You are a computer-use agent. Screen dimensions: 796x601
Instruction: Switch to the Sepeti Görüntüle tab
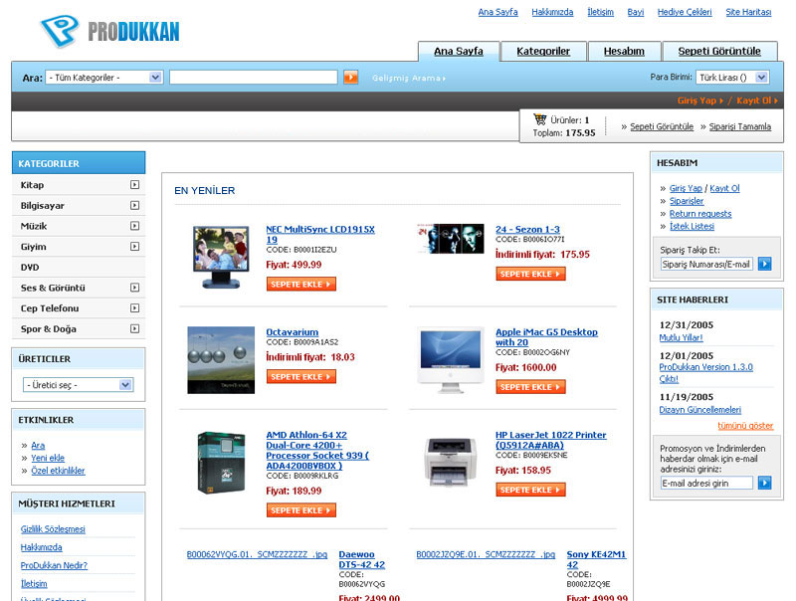(x=719, y=52)
